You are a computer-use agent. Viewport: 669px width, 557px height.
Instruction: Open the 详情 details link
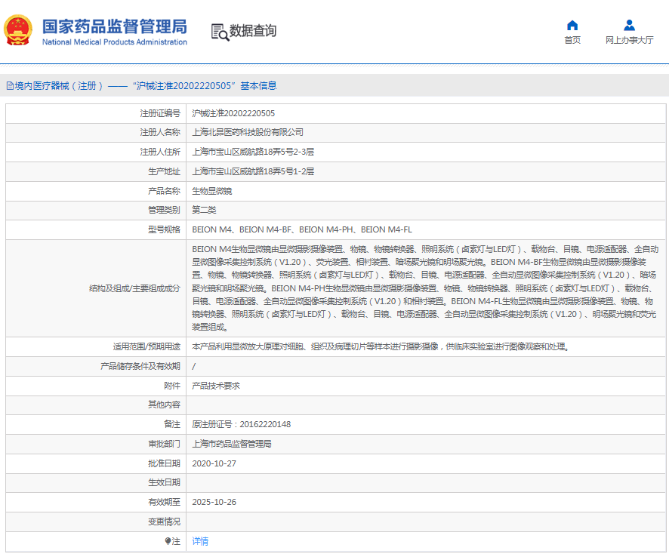click(x=200, y=541)
